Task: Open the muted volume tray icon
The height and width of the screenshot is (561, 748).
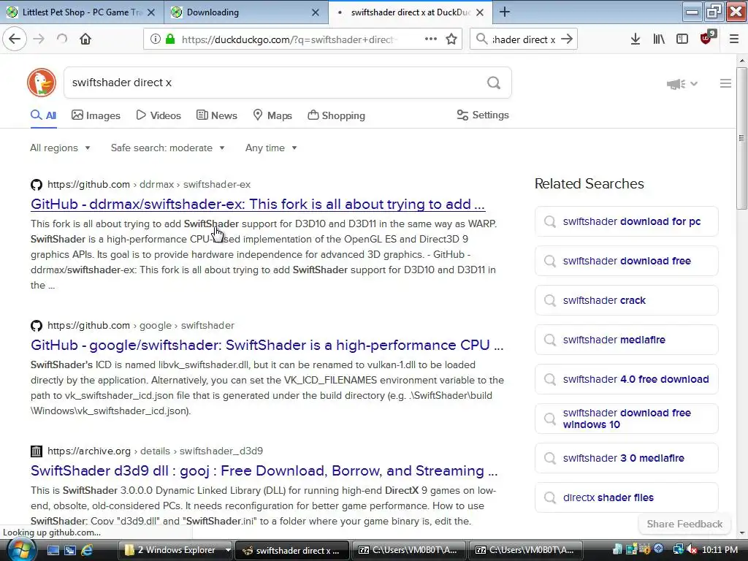Action: (x=692, y=550)
